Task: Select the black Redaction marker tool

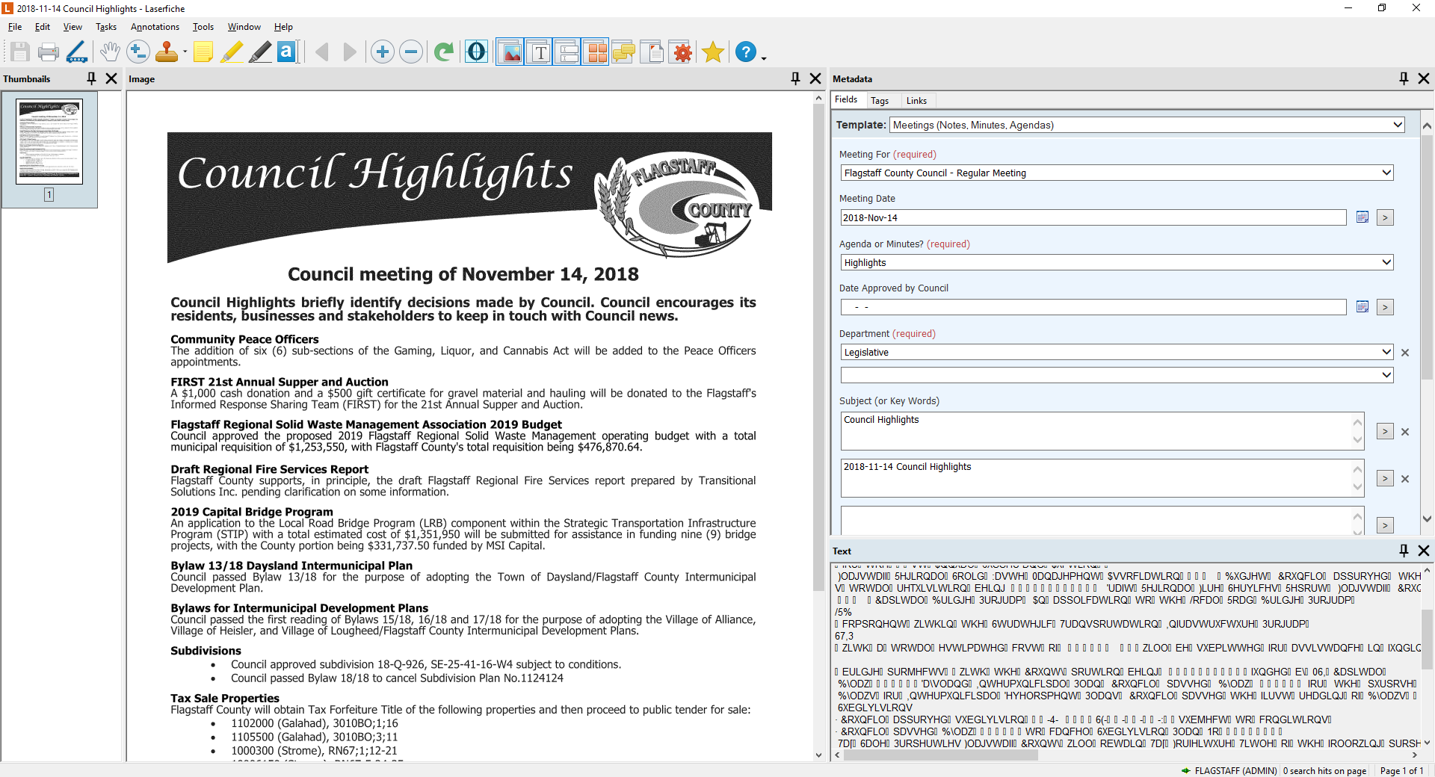Action: tap(259, 52)
